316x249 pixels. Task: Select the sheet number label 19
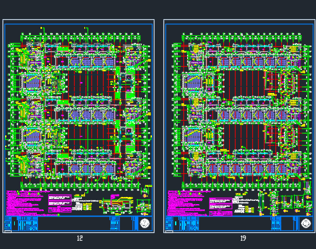(x=243, y=238)
